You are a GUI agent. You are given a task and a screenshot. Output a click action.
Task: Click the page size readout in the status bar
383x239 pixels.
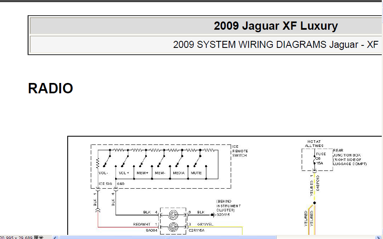pos(22,237)
